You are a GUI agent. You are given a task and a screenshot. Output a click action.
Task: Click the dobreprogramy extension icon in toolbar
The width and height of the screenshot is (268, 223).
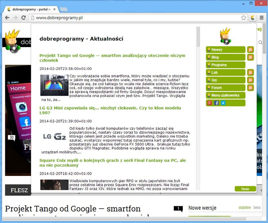pyautogui.click(x=252, y=17)
